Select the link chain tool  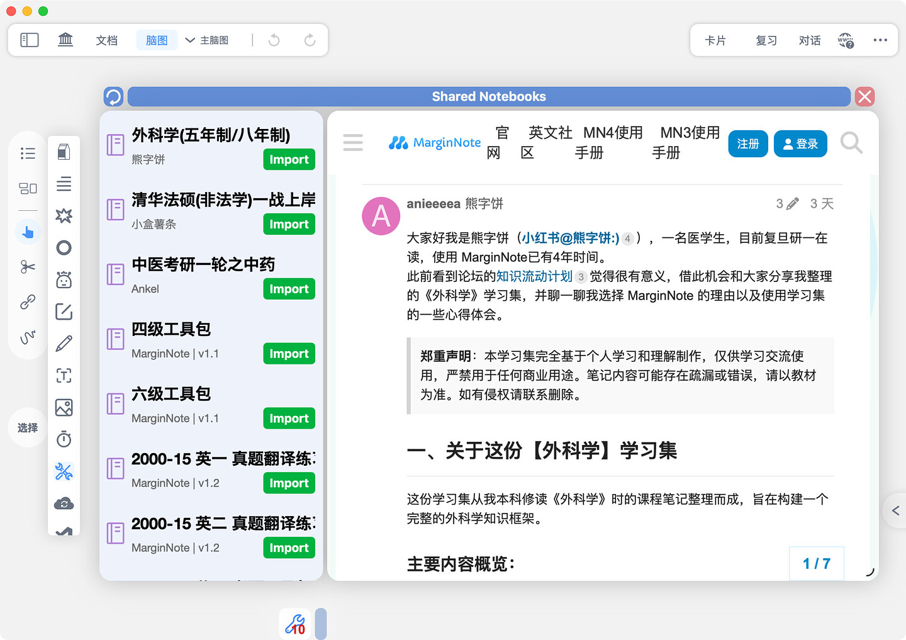click(x=28, y=302)
